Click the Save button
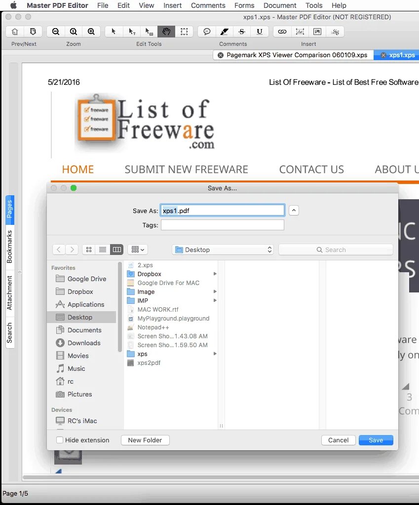This screenshot has height=505, width=419. (376, 440)
